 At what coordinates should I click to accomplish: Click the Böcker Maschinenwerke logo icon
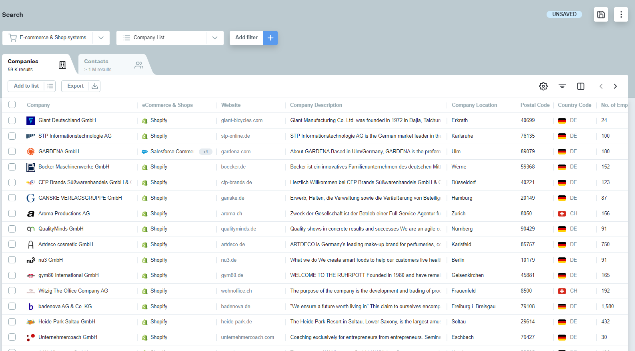[31, 167]
